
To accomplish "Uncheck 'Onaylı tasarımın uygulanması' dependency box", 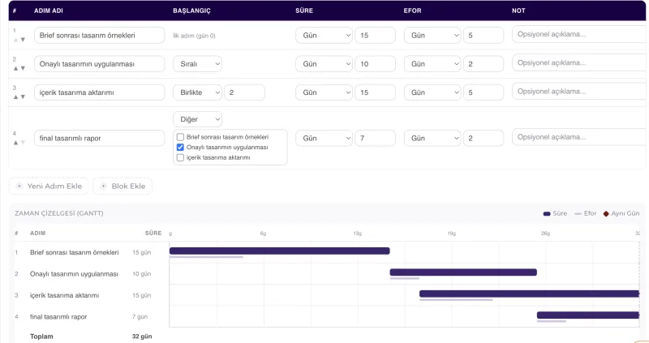I will click(x=180, y=148).
